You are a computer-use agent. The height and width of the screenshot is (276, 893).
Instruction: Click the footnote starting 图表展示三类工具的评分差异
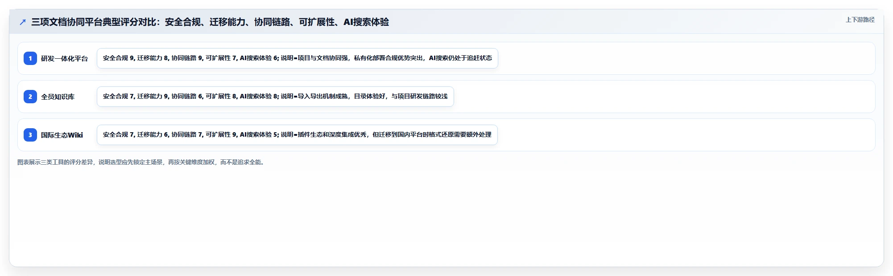tap(141, 162)
